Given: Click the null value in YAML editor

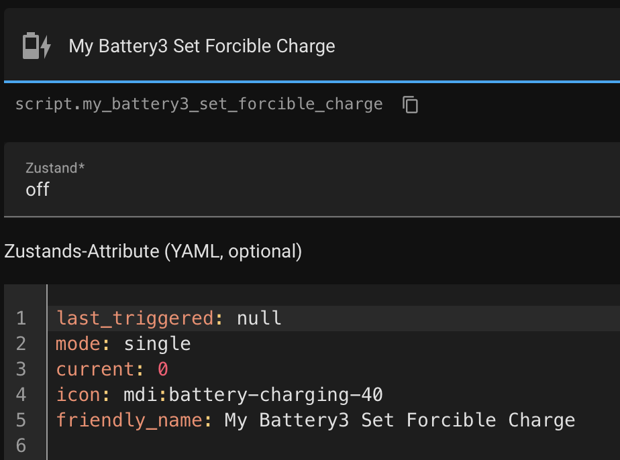Looking at the screenshot, I should point(259,318).
